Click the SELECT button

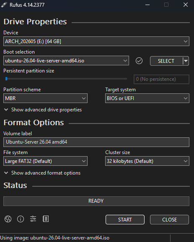pyautogui.click(x=166, y=61)
